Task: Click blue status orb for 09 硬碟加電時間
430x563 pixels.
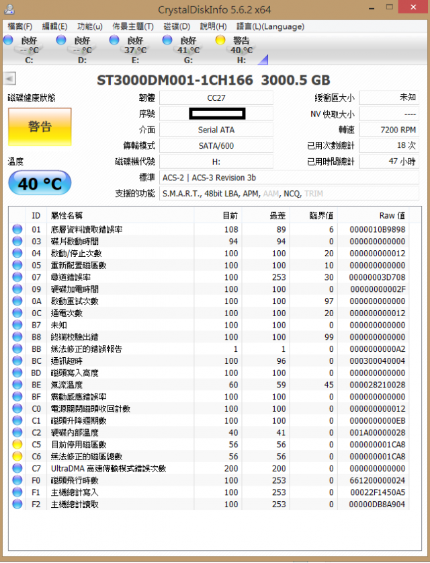Action: pos(17,289)
